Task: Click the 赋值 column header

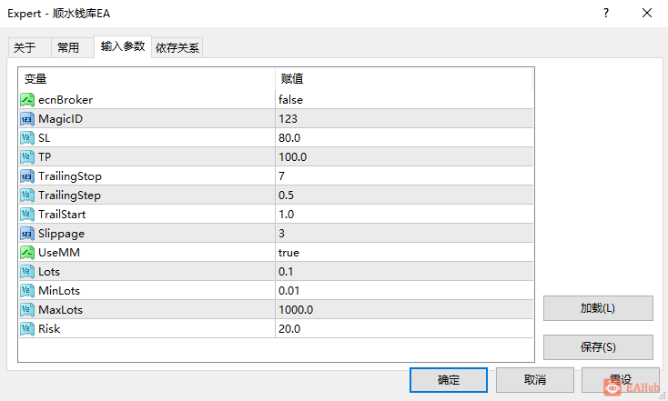Action: [x=404, y=79]
